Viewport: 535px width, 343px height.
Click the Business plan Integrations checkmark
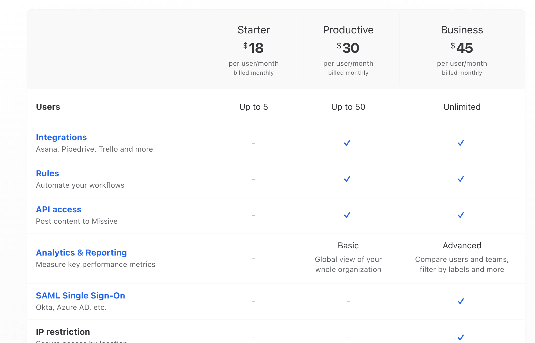pyautogui.click(x=461, y=143)
